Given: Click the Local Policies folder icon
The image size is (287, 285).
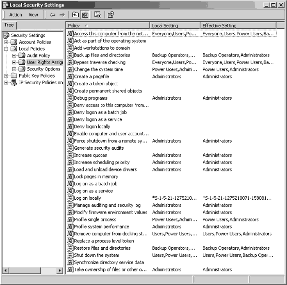Looking at the screenshot, I should (x=14, y=49).
